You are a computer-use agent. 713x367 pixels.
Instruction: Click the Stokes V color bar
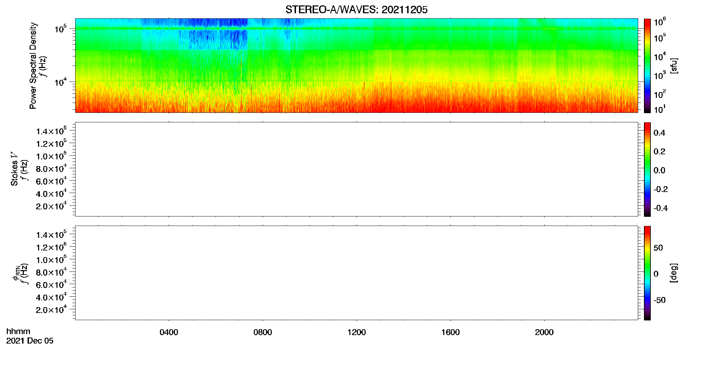click(x=647, y=169)
